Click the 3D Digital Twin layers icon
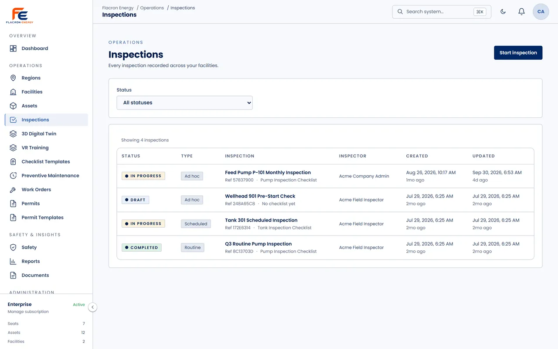Screen dimensions: 558x349 pos(13,134)
